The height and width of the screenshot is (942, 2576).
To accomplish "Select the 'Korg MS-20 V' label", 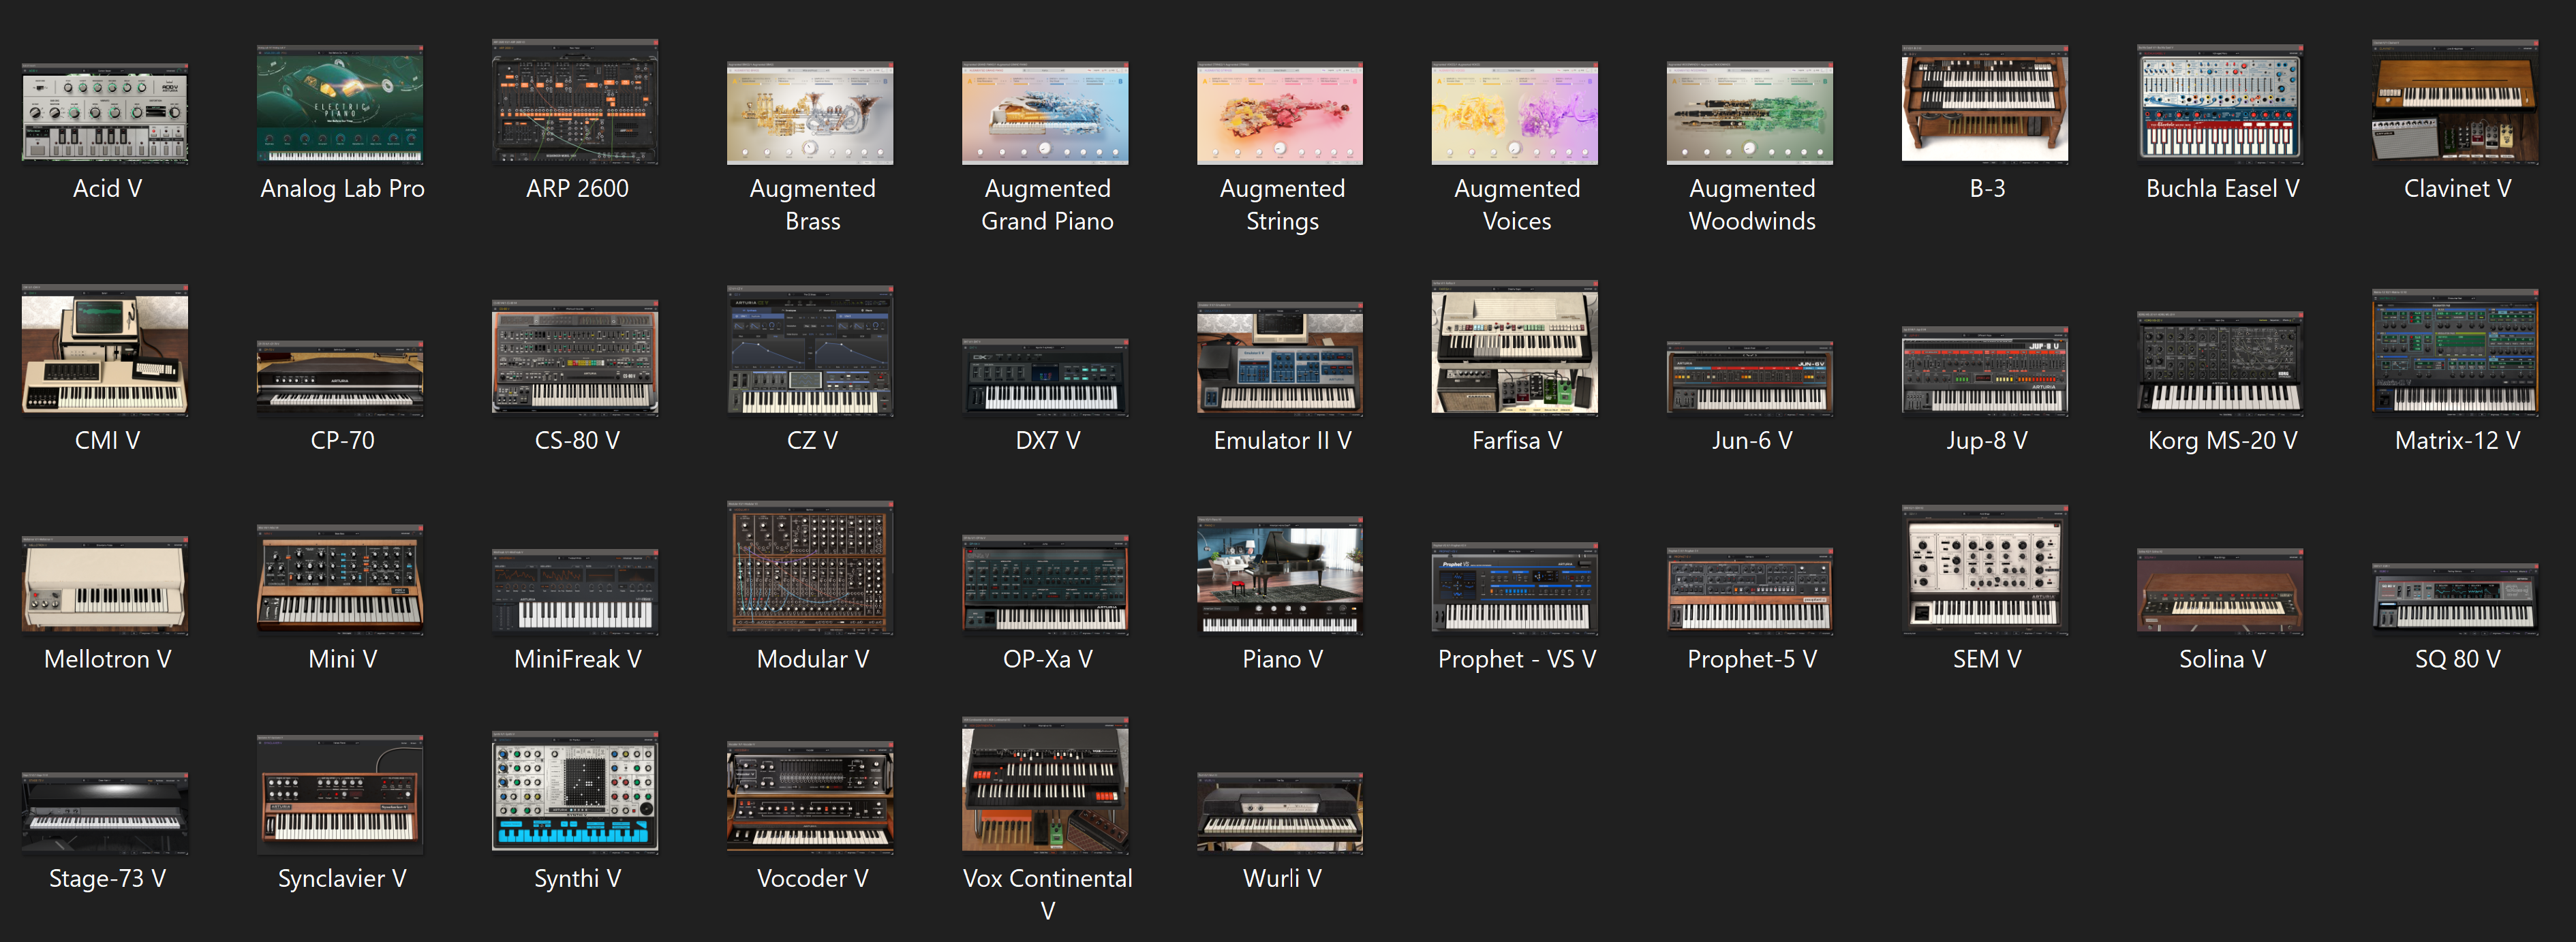I will pyautogui.click(x=2222, y=440).
